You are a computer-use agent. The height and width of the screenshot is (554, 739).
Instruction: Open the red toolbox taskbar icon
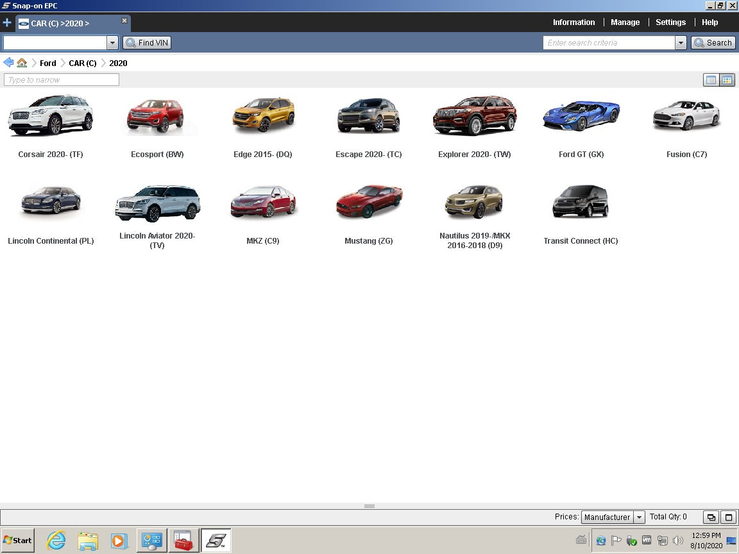tap(183, 541)
